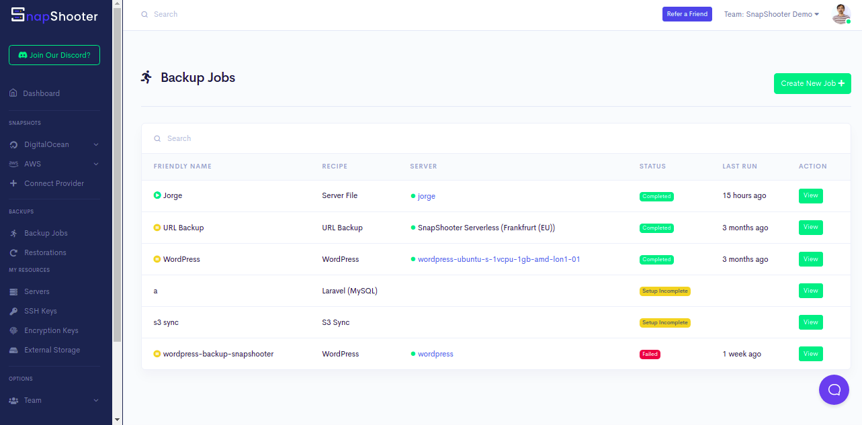The image size is (862, 425).
Task: Click the Encryption Keys fingerprint icon
Action: coord(13,330)
